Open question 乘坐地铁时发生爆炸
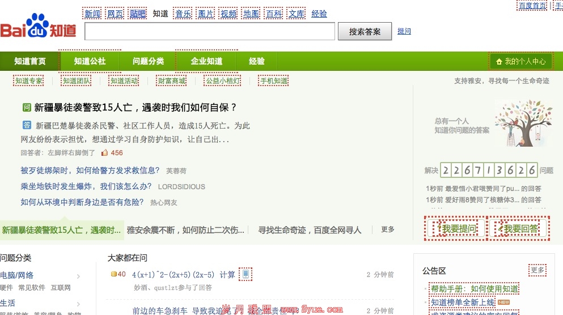The width and height of the screenshot is (563, 315). point(86,186)
